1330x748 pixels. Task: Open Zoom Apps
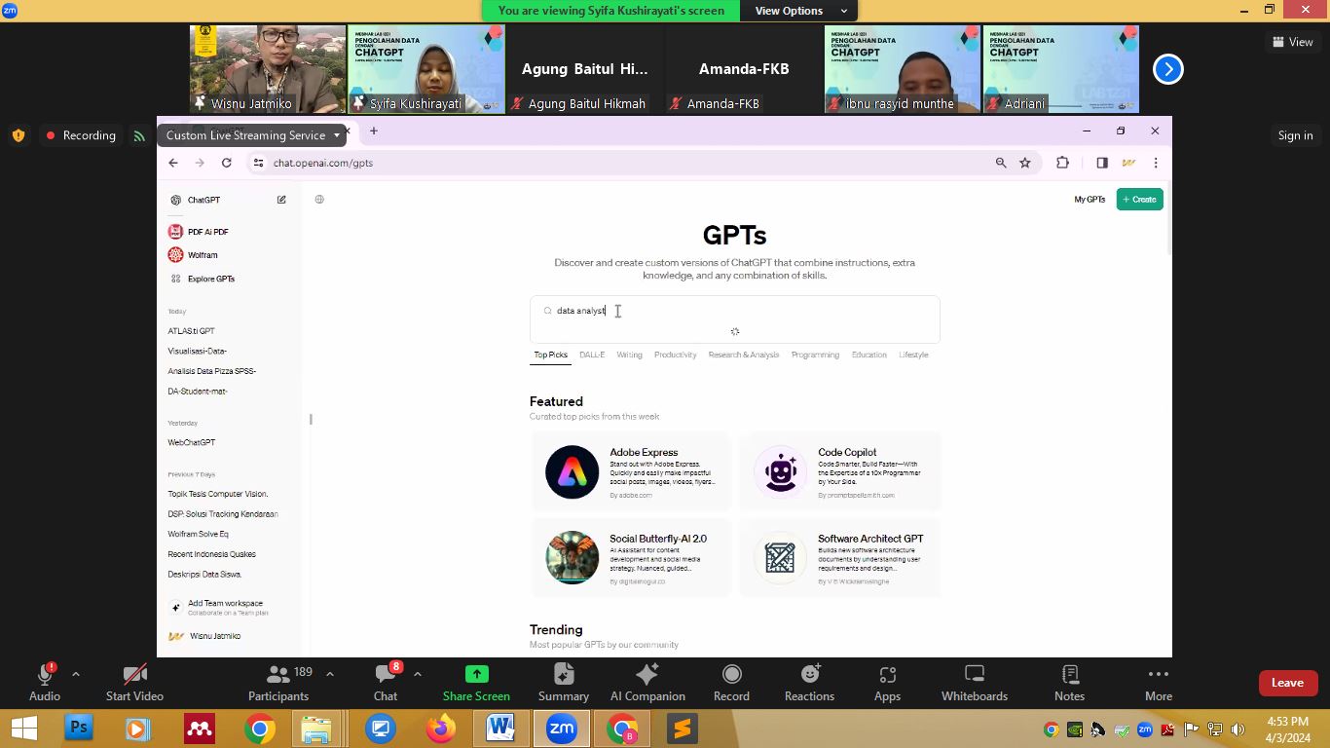point(887,681)
